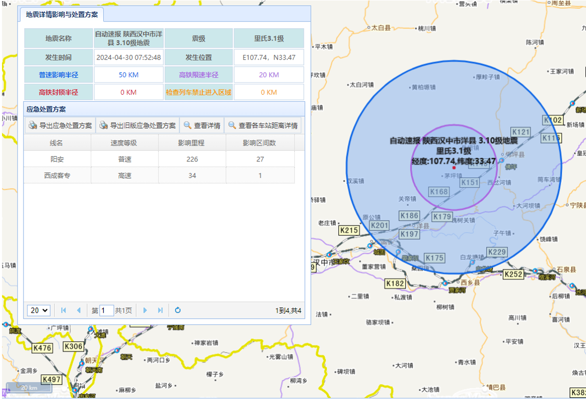
Task: Click 导出应急处置方案 export button
Action: coord(60,126)
